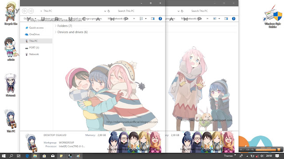Open the Action Center notification icon
This screenshot has width=284, height=159.
click(277, 156)
